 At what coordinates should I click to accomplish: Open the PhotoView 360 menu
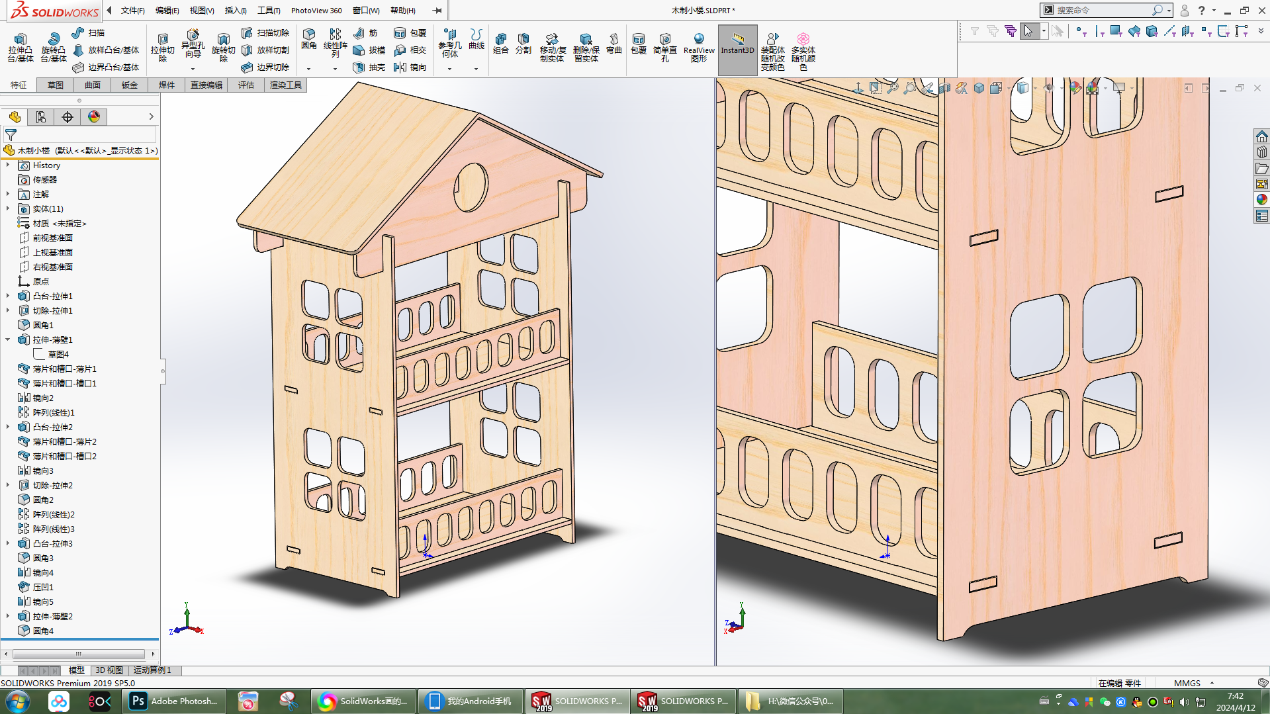tap(316, 11)
